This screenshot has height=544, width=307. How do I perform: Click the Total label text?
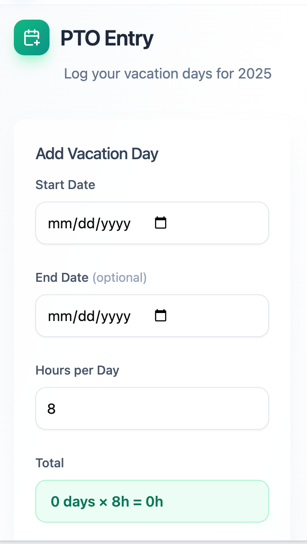coord(50,463)
